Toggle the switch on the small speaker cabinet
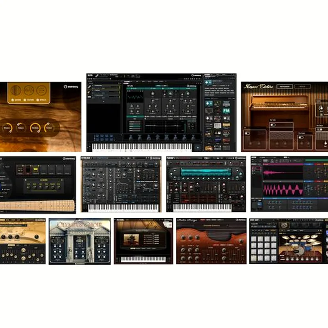Image resolution: width=328 pixels, height=328 pixels. coord(301,138)
